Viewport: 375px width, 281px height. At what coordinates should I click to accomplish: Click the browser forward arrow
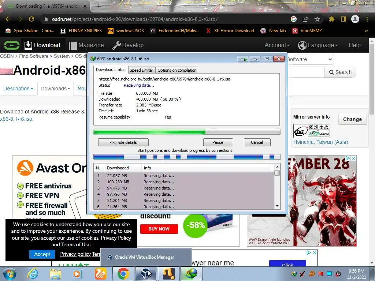point(20,19)
